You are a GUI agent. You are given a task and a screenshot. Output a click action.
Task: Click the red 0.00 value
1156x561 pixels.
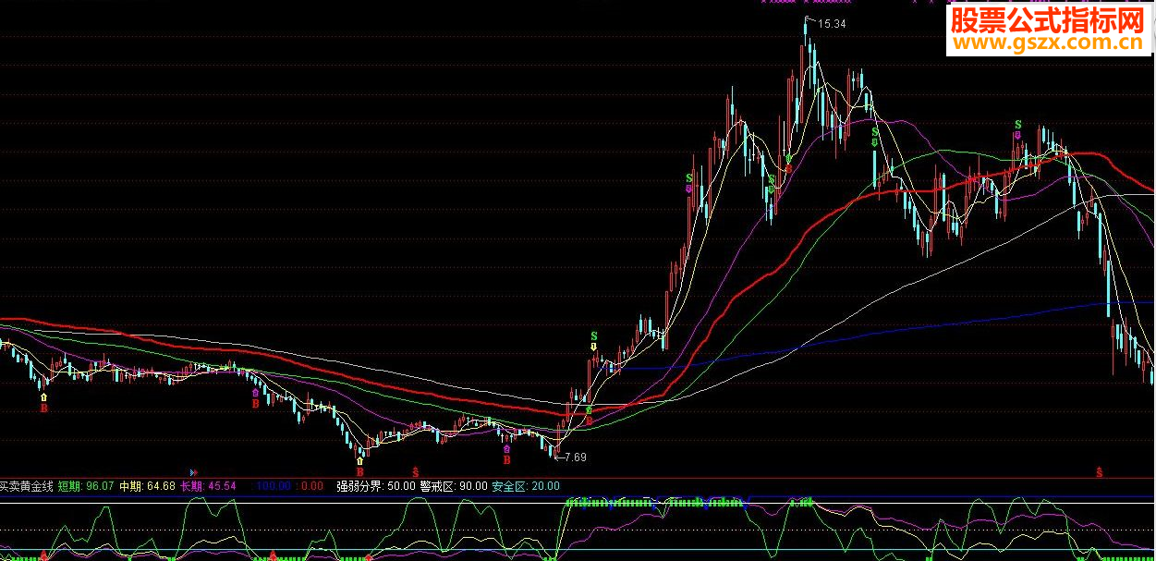312,485
